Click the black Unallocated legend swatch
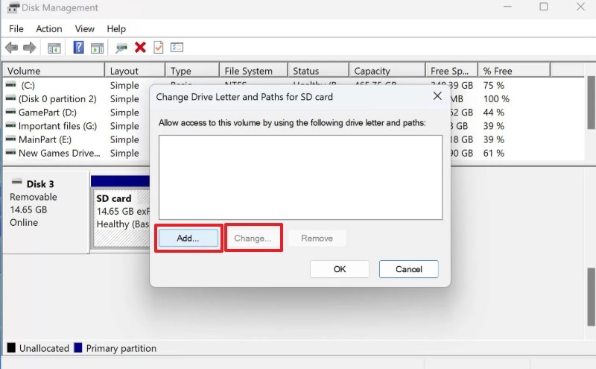The width and height of the screenshot is (596, 369). (x=11, y=347)
